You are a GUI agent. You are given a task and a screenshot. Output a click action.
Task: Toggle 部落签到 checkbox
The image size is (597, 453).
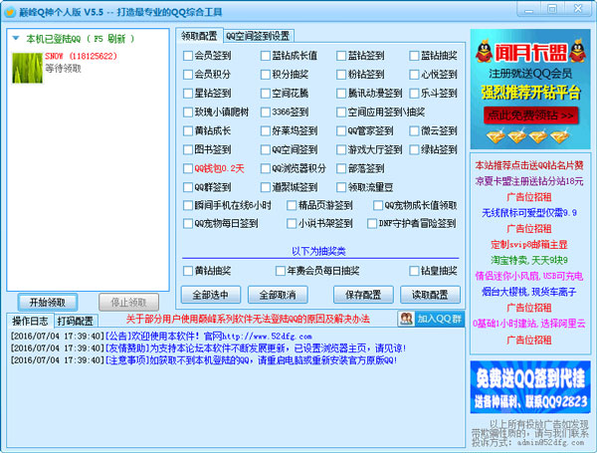[341, 168]
